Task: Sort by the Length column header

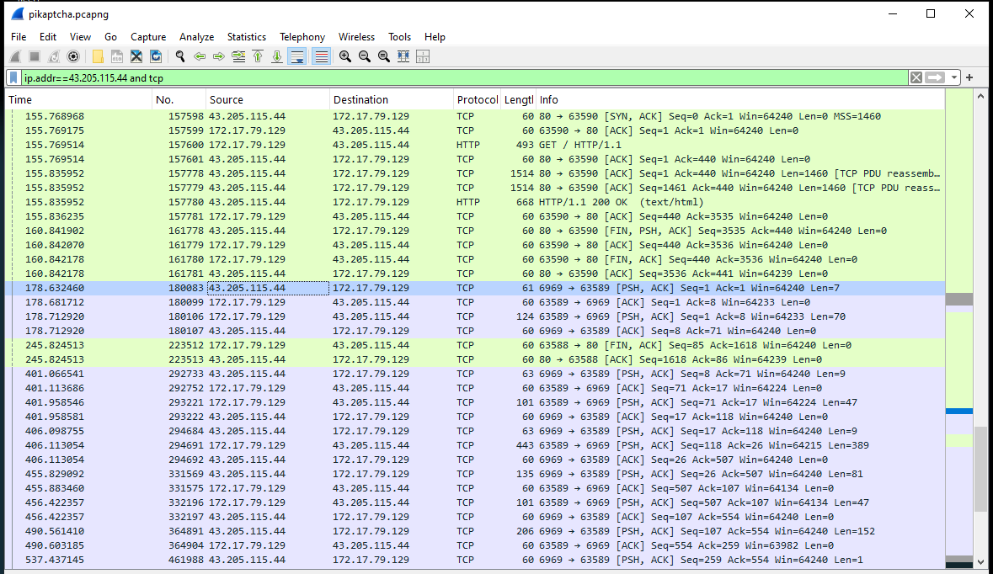Action: click(519, 99)
